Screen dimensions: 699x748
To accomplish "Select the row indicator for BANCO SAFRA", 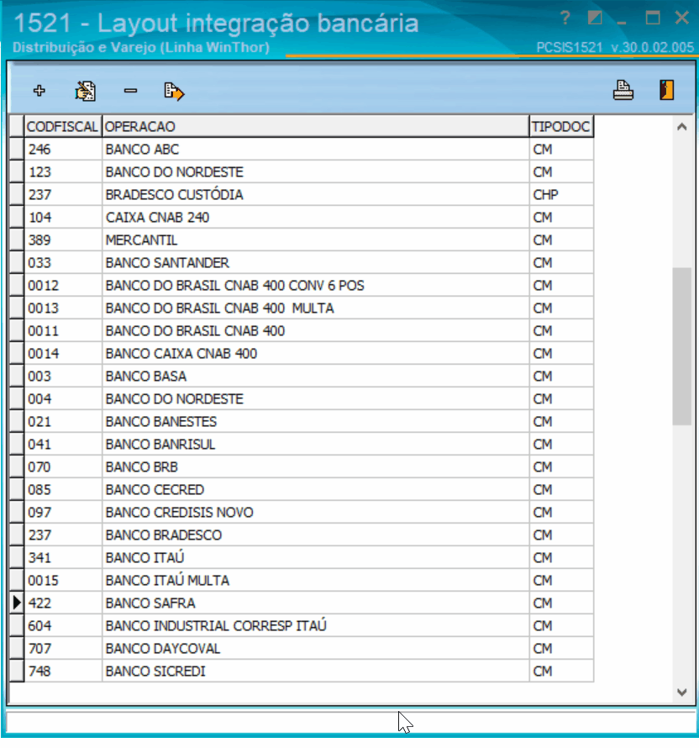I will tap(17, 603).
